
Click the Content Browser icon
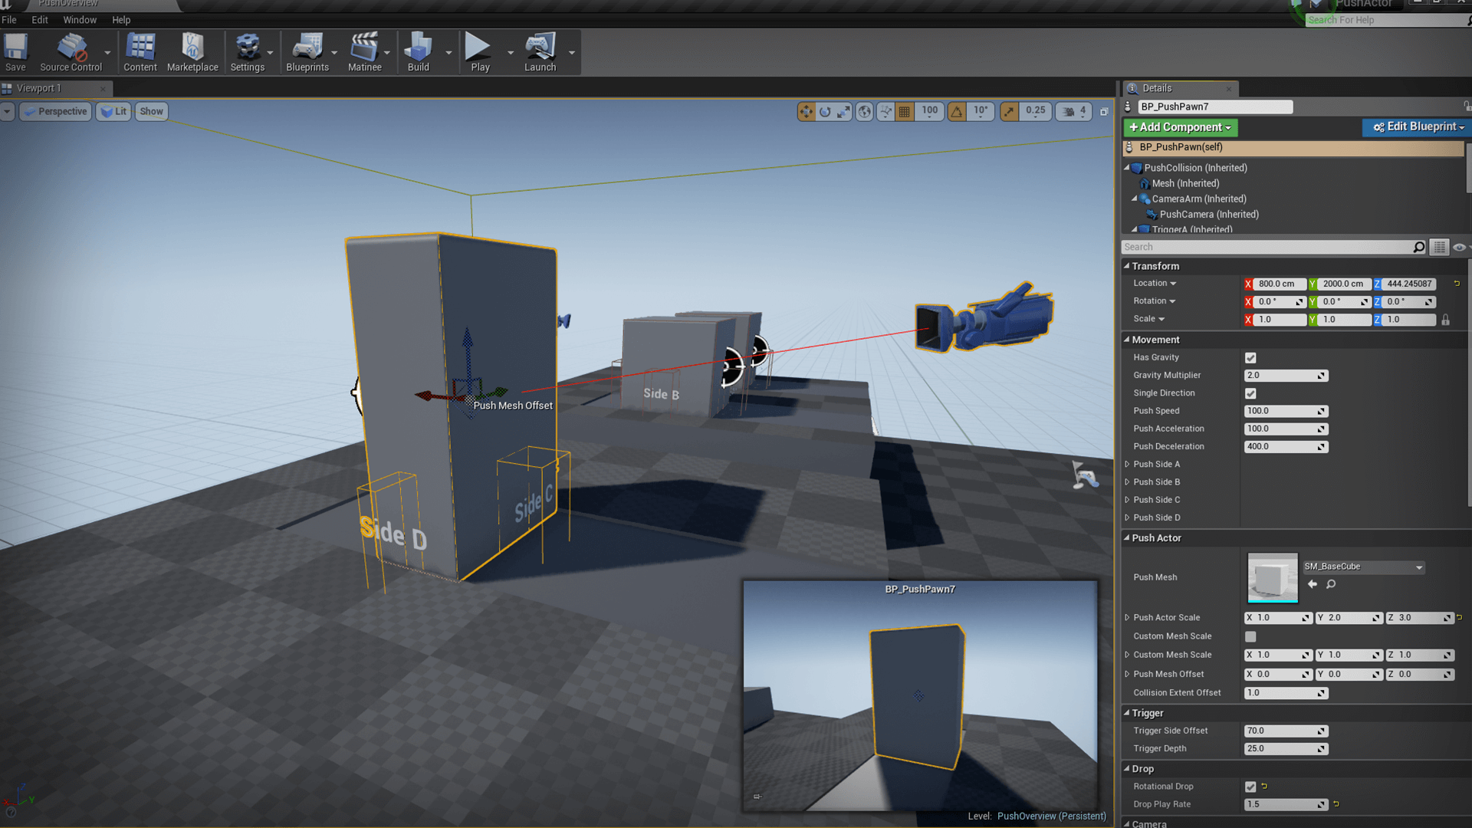click(x=140, y=51)
